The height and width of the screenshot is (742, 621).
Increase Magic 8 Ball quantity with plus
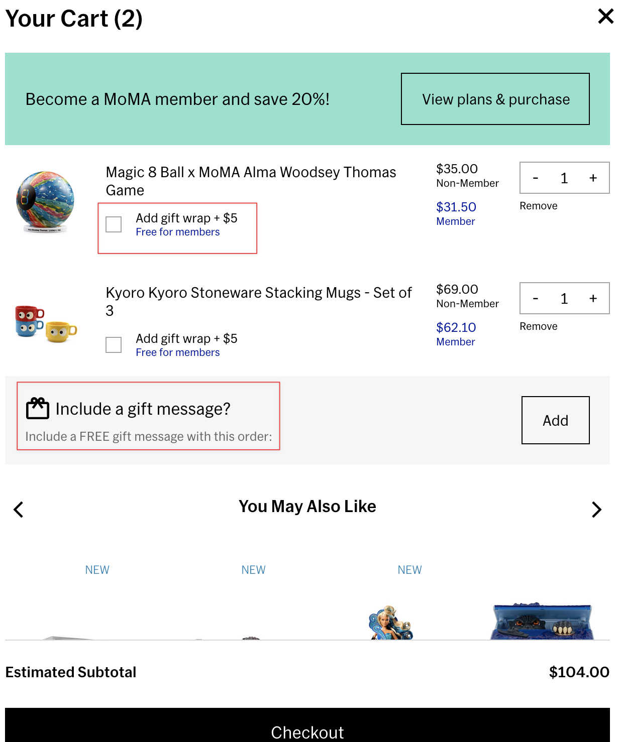tap(593, 178)
